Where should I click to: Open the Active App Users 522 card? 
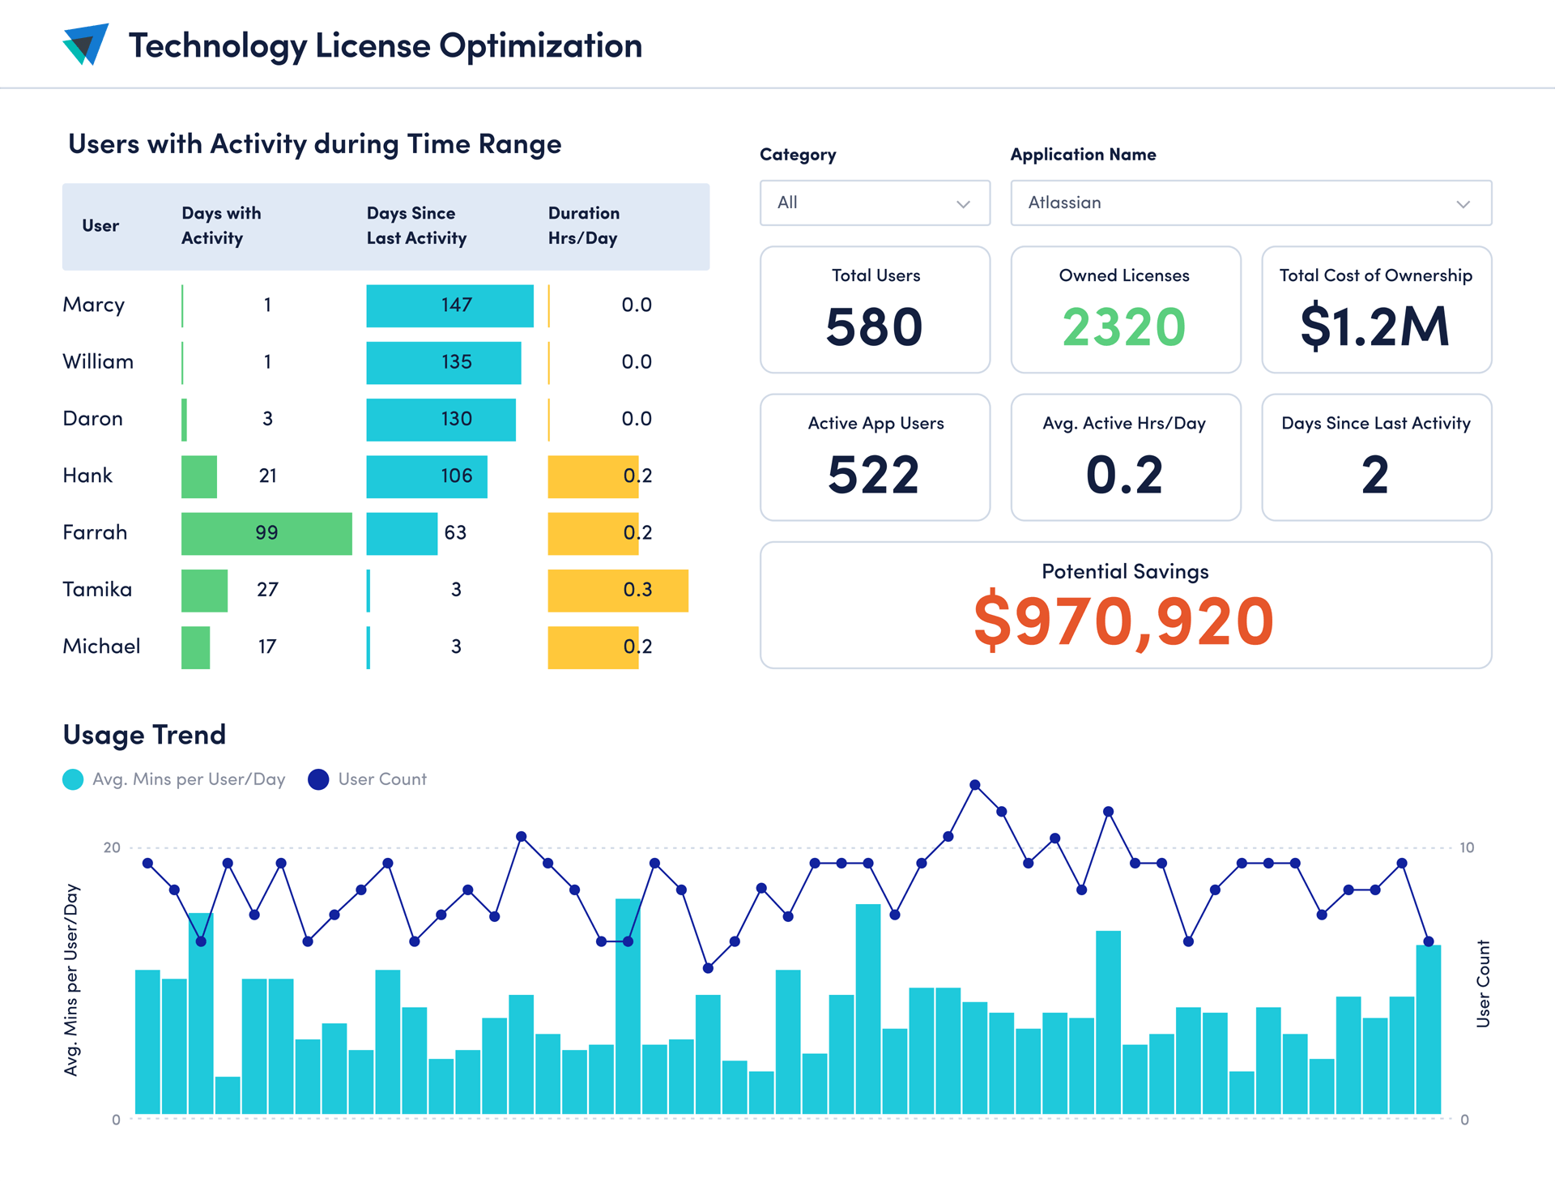click(875, 457)
